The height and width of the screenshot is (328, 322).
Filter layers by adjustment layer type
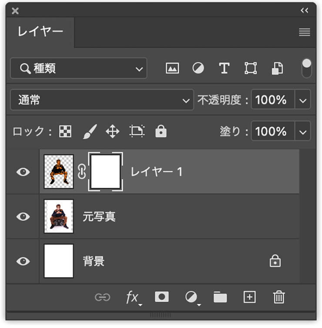198,68
